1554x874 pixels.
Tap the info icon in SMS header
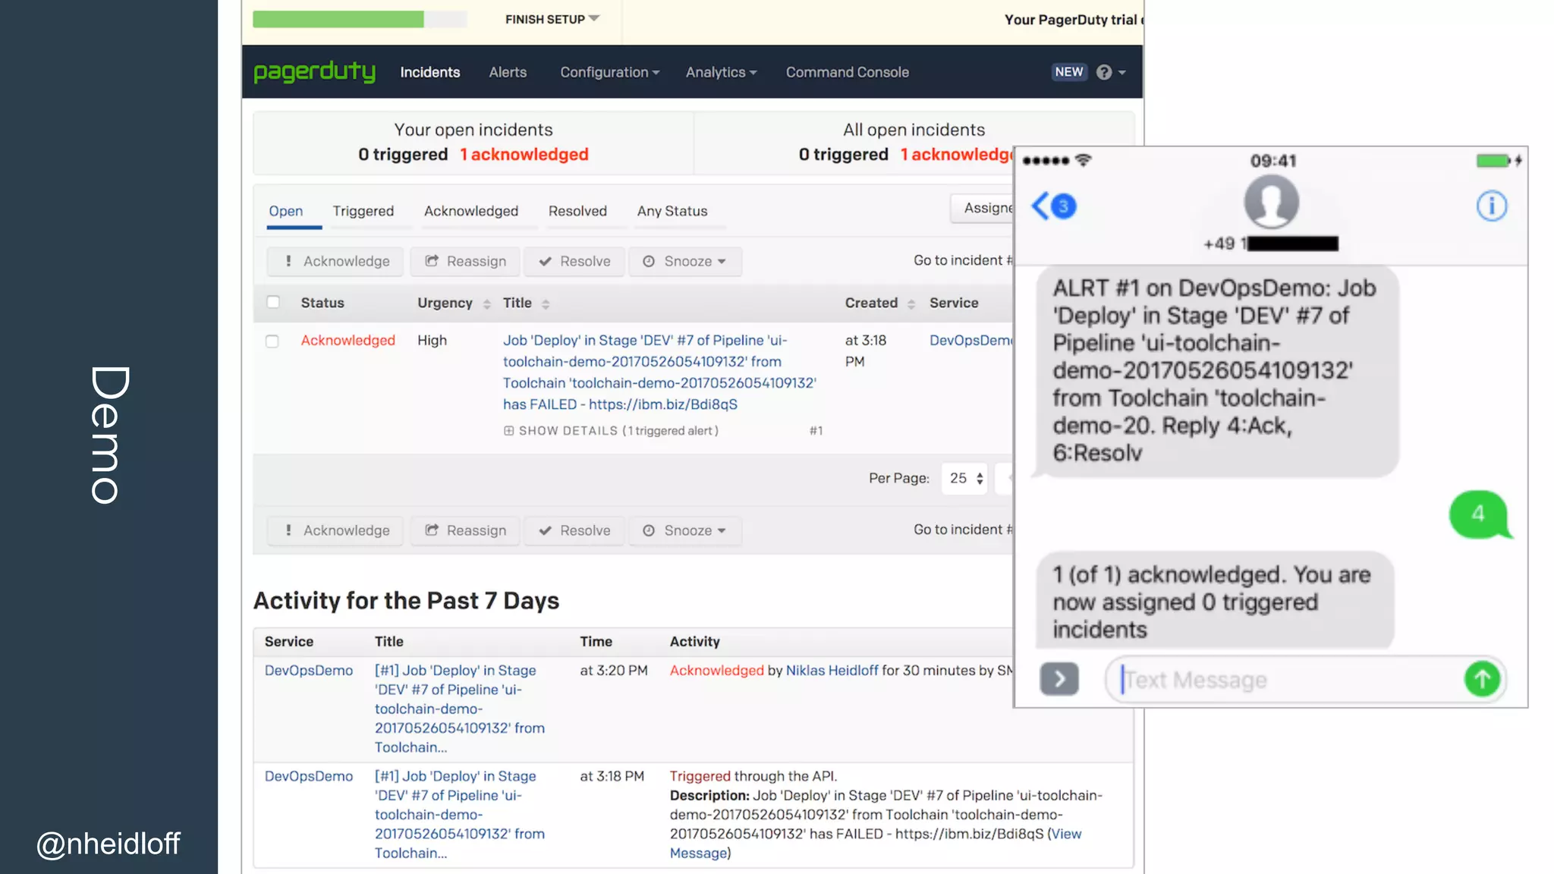point(1491,206)
